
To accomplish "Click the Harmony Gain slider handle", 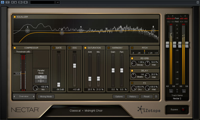I will point(113,70).
